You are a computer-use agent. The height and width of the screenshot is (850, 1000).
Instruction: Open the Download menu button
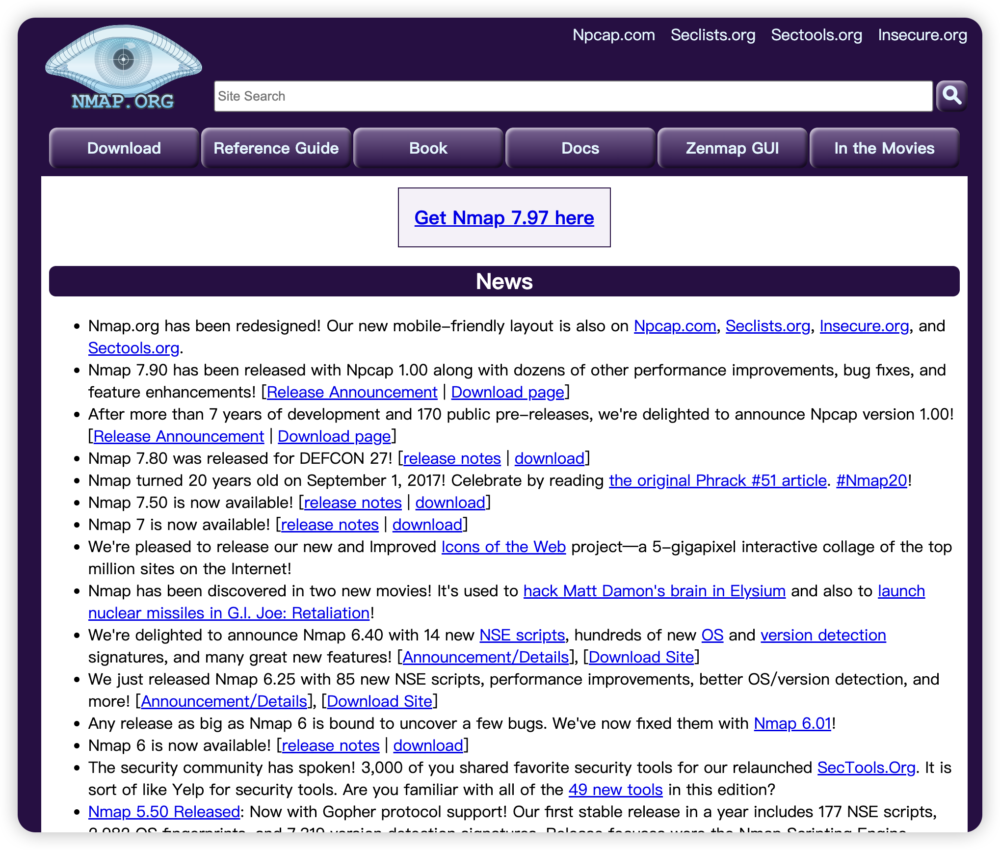pyautogui.click(x=124, y=148)
